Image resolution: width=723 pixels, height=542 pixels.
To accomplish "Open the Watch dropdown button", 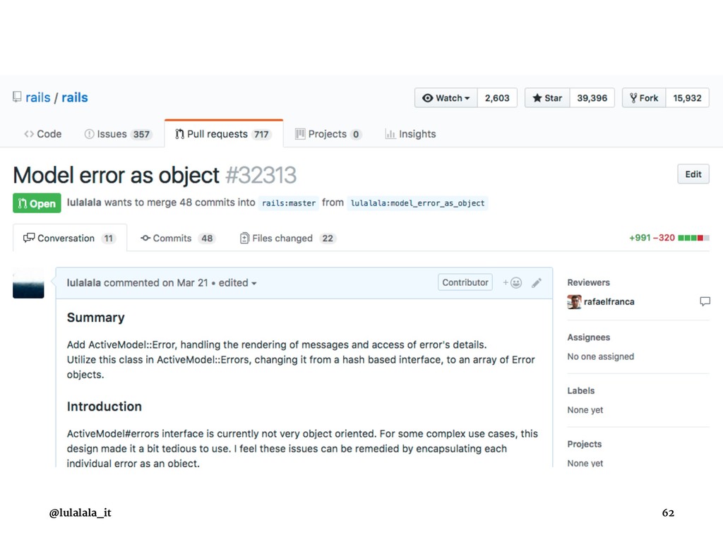I will tap(446, 97).
